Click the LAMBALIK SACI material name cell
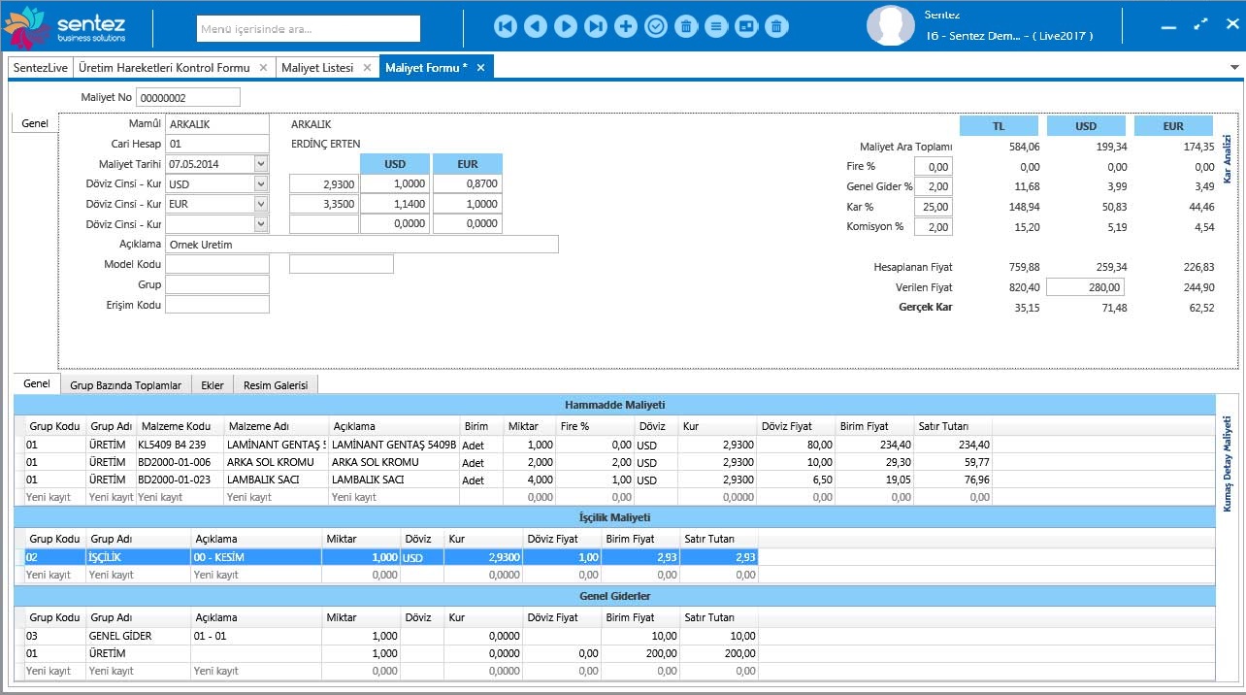The height and width of the screenshot is (695, 1246). (276, 480)
